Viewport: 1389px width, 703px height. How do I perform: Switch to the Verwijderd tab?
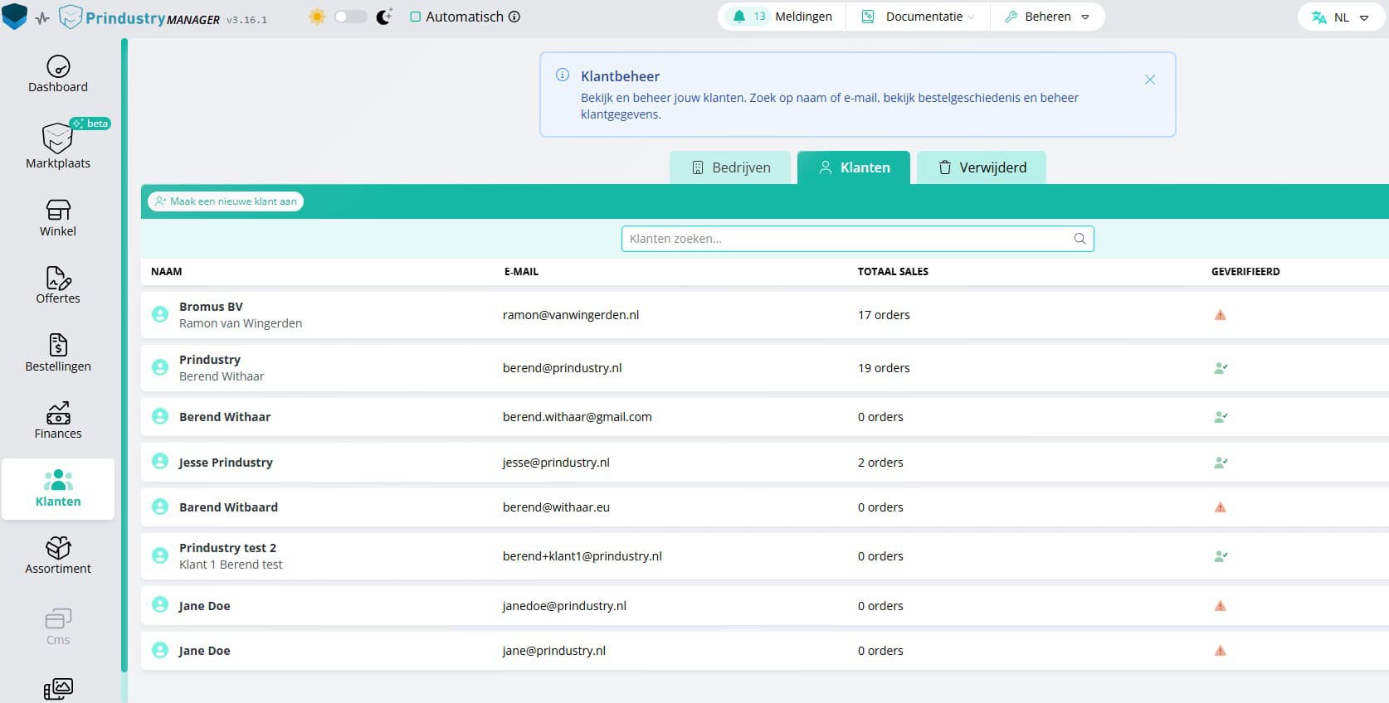coord(982,167)
